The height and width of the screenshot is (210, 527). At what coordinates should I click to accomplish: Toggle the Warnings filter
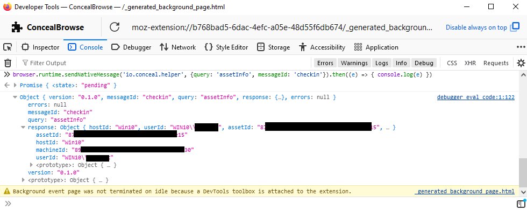[x=354, y=63]
